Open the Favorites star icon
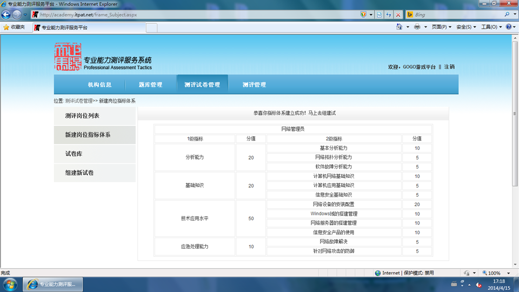This screenshot has height=292, width=519. (x=6, y=27)
